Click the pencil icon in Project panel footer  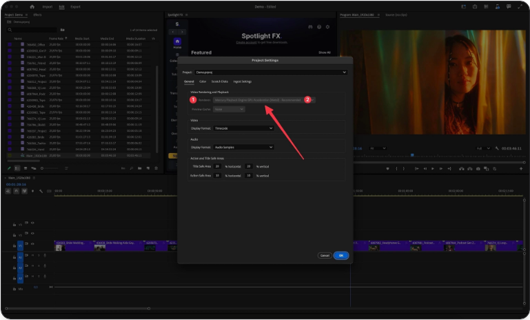click(10, 168)
